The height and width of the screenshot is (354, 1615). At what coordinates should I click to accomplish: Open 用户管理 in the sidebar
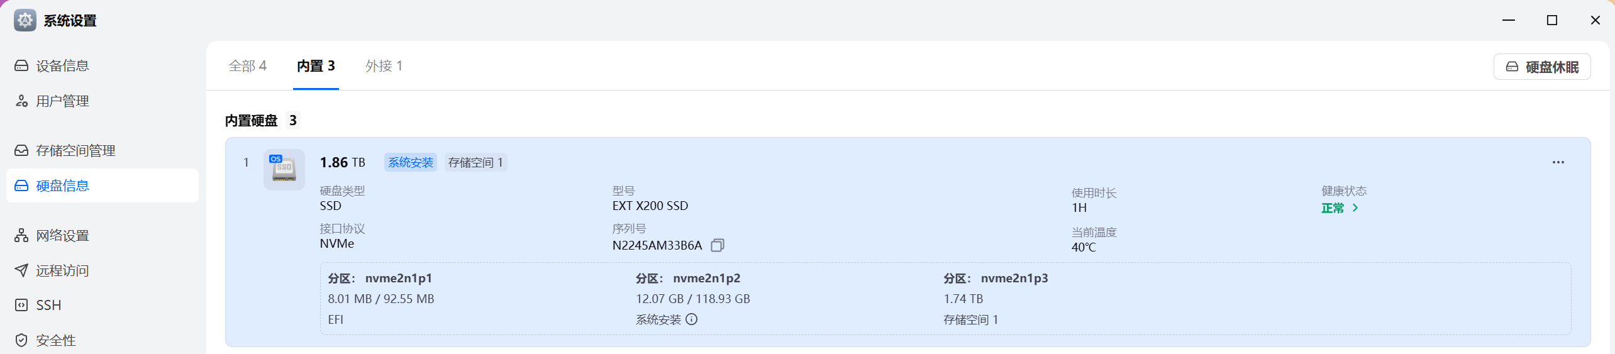coord(62,101)
